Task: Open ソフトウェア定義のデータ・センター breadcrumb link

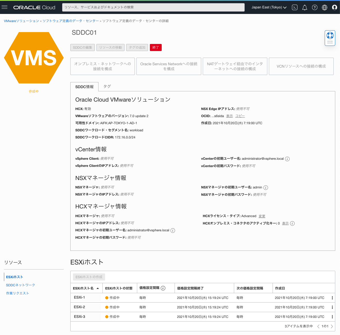Action: coord(71,21)
